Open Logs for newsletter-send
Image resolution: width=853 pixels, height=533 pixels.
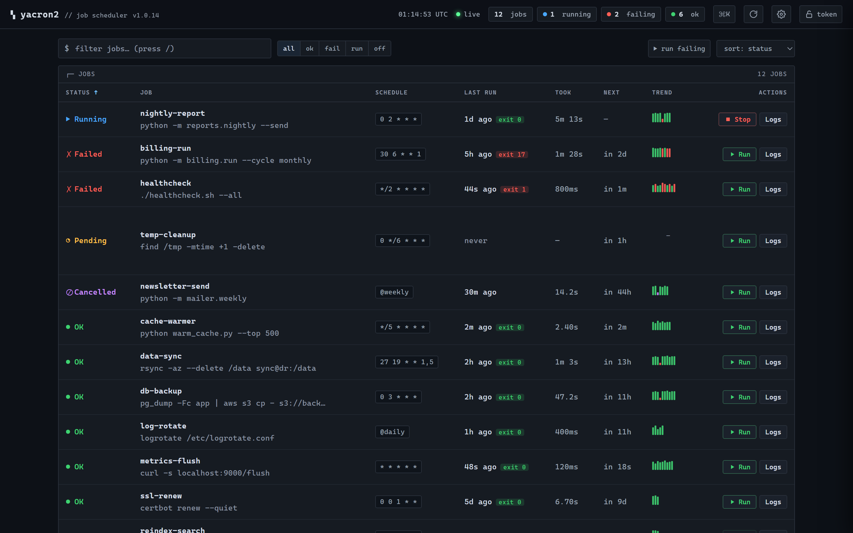coord(773,292)
